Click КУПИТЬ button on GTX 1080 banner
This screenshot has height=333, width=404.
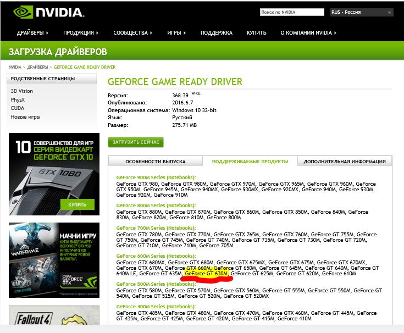(78, 204)
